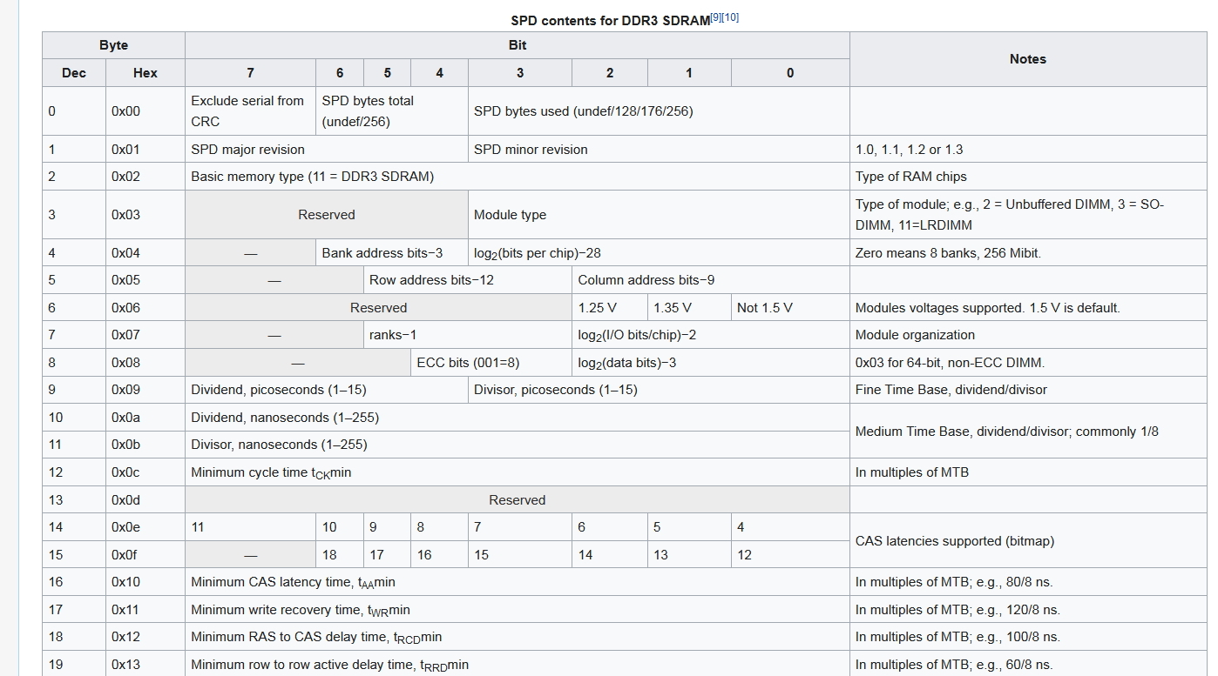Click the Notes column header

click(1027, 59)
